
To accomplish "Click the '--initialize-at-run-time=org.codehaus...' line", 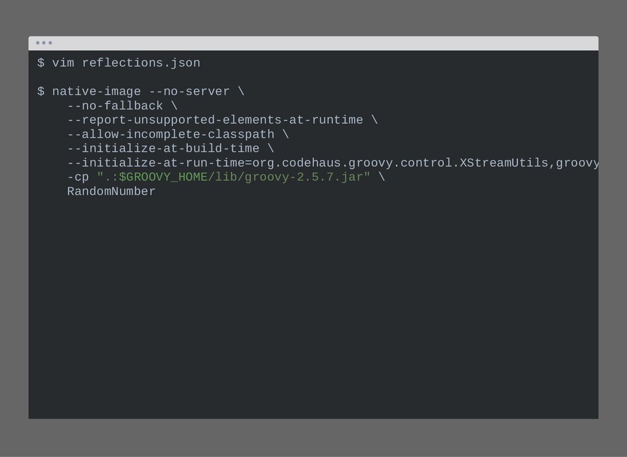I will point(332,163).
